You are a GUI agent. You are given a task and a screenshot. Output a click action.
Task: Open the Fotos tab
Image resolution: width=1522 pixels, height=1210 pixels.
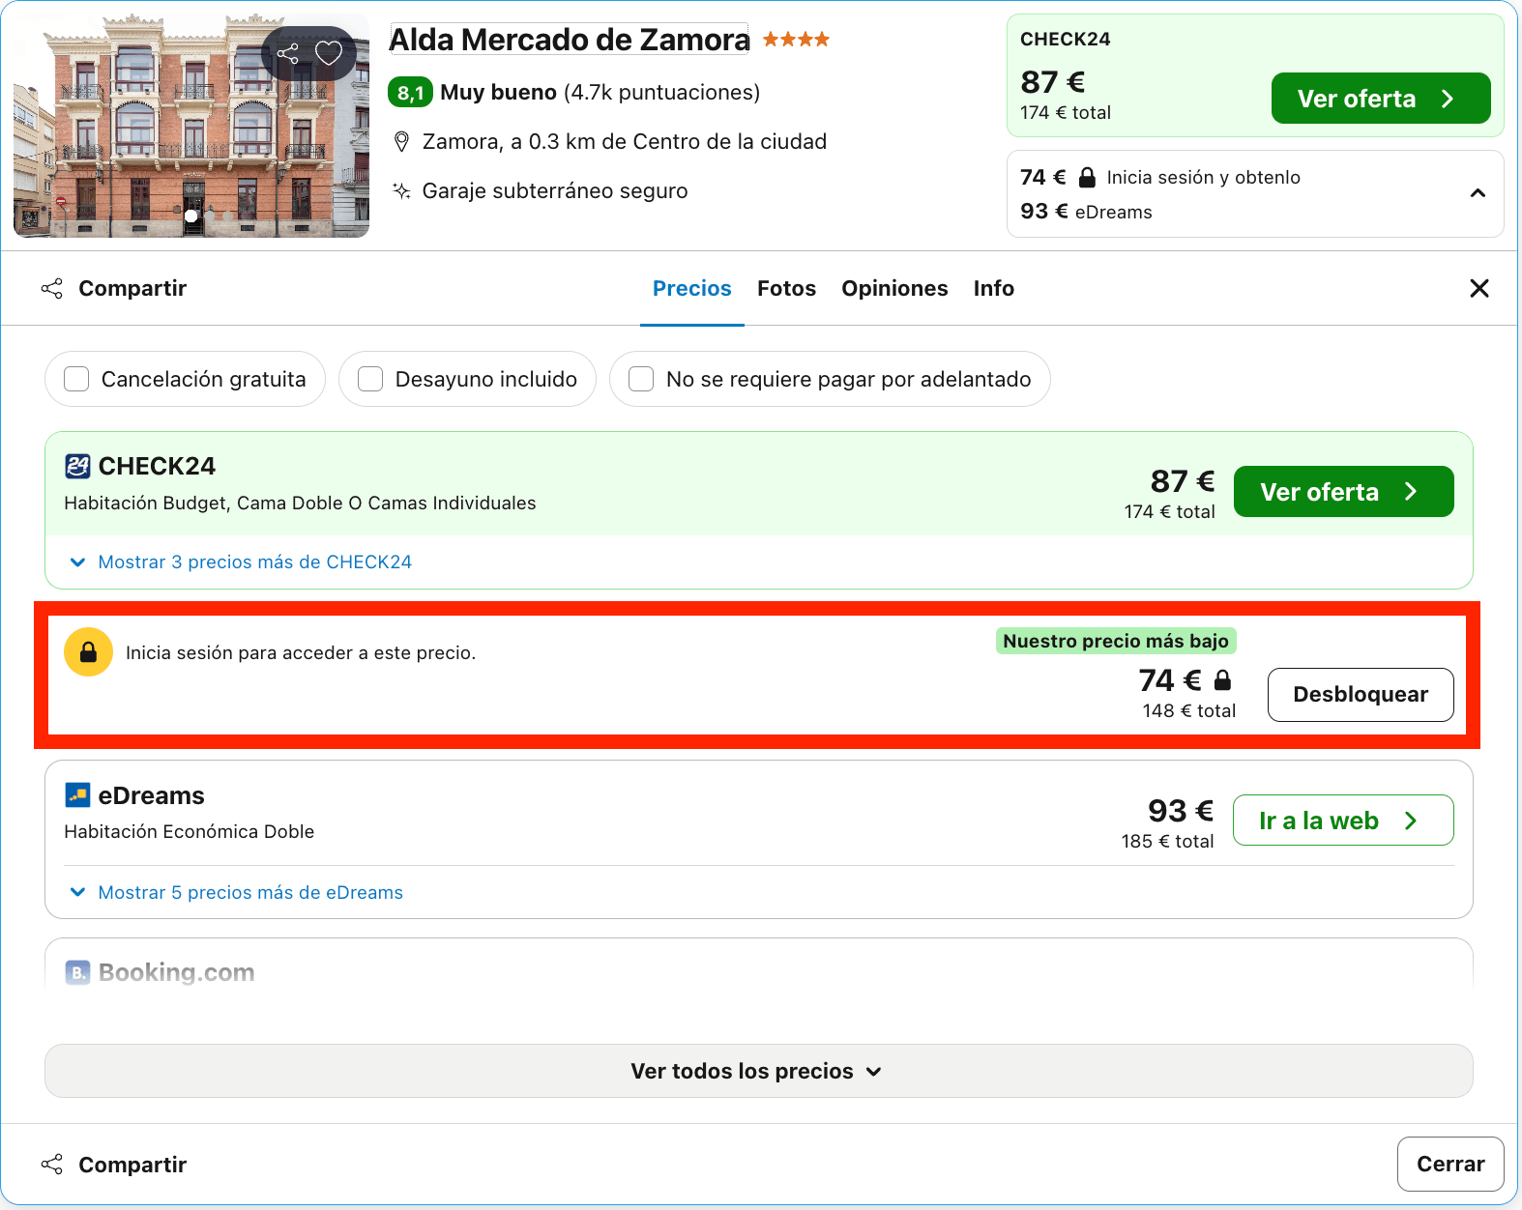pyautogui.click(x=786, y=288)
